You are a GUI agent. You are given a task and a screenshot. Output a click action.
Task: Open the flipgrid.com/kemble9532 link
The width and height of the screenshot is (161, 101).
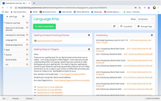pos(72,74)
